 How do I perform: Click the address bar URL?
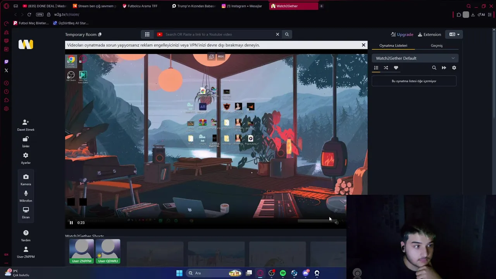pyautogui.click(x=67, y=14)
